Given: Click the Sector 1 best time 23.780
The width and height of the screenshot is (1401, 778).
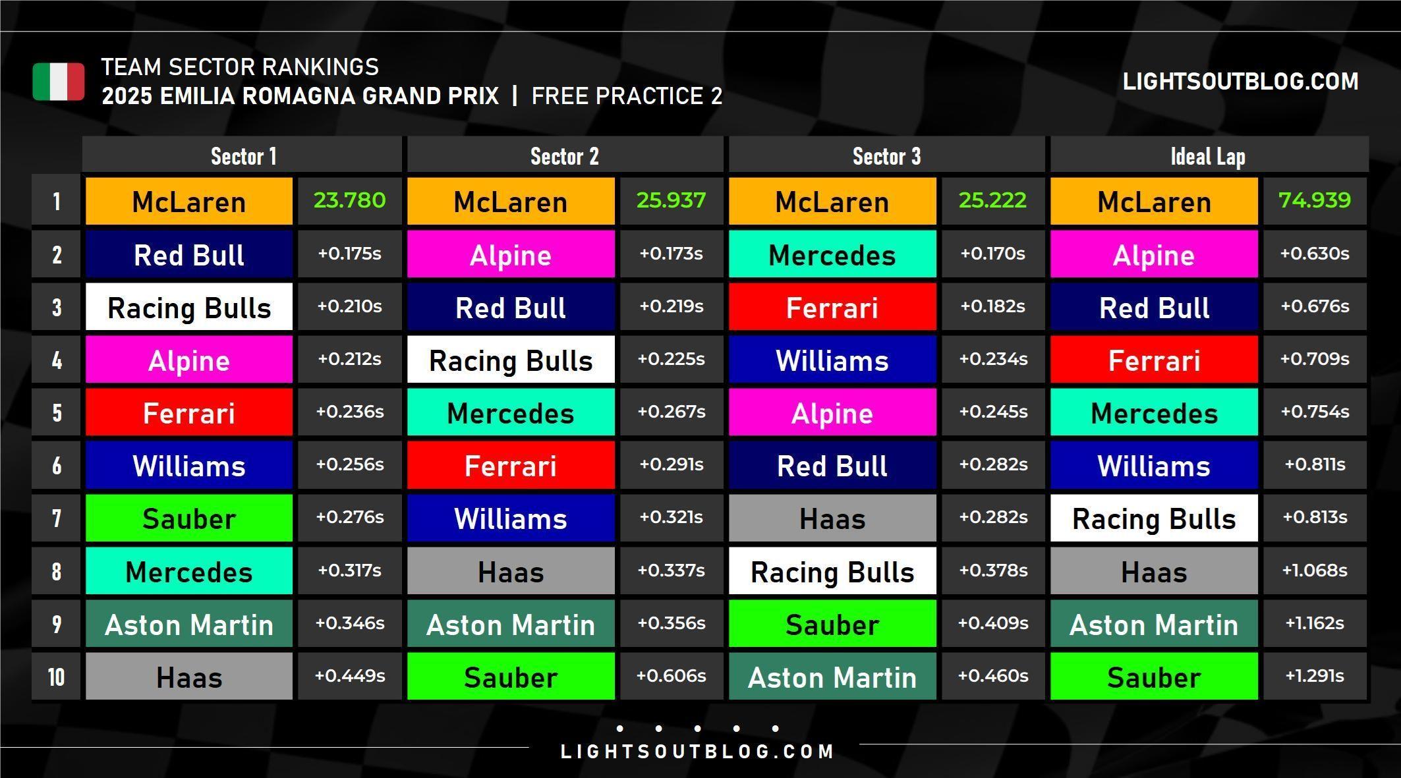Looking at the screenshot, I should [349, 200].
